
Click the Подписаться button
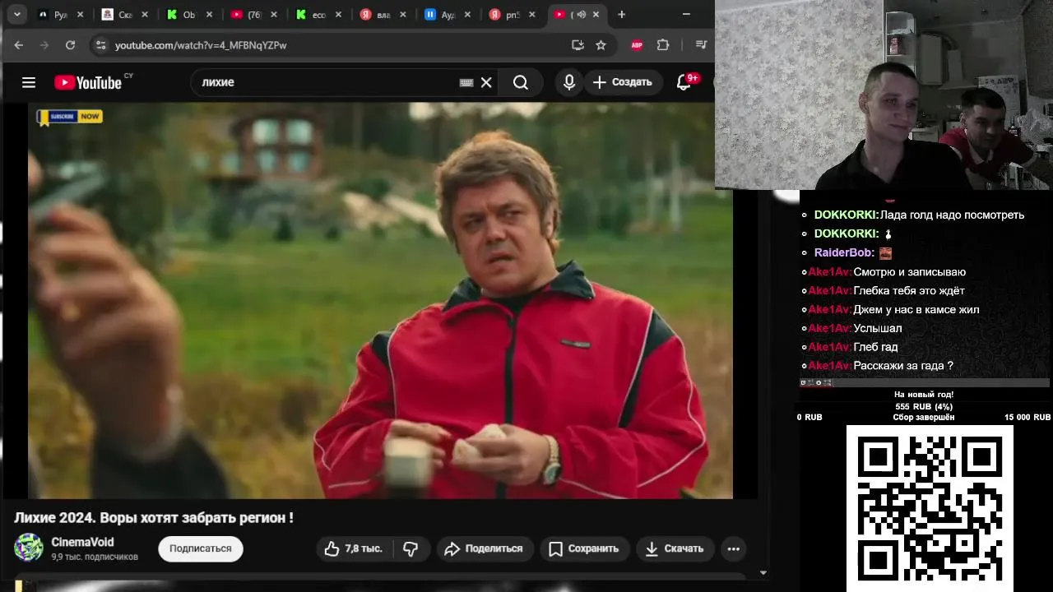201,548
